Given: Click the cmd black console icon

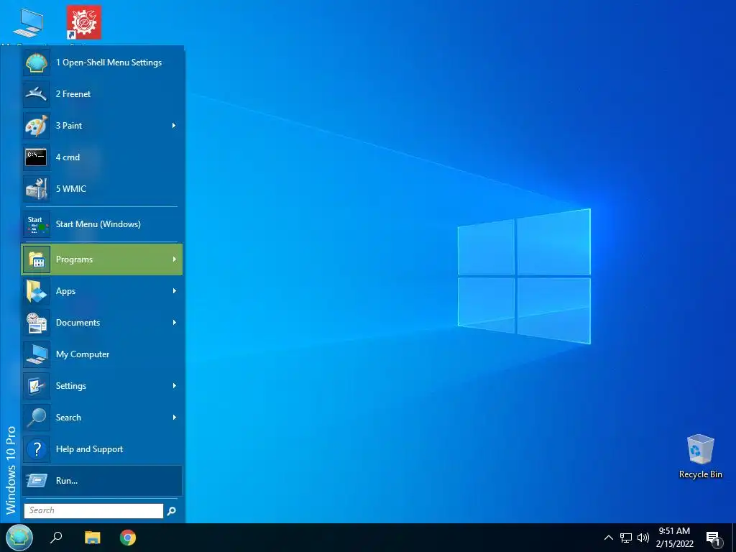Looking at the screenshot, I should click(x=36, y=157).
